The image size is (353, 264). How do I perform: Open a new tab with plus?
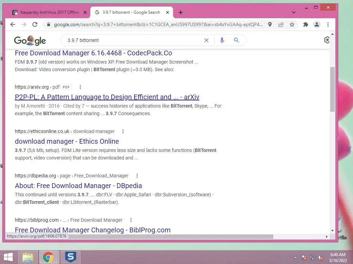coord(181,12)
